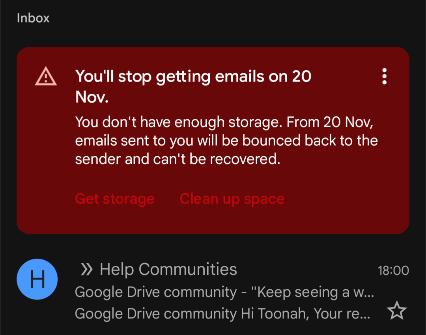Star the Help Communities email
The image size is (426, 335).
[397, 311]
